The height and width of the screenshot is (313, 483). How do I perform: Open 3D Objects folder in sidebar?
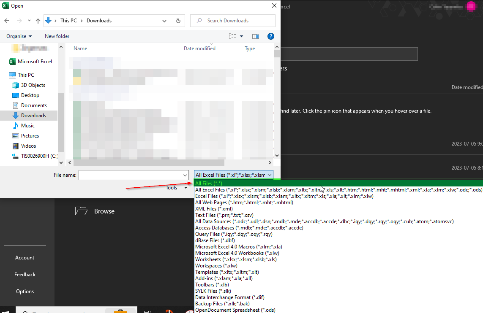coord(29,85)
